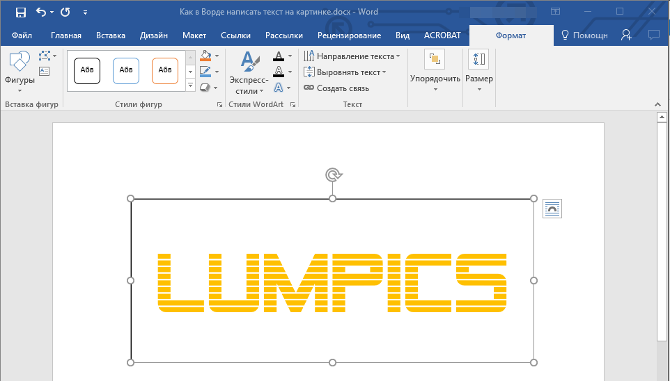Select the Draw Text Box icon
Image resolution: width=670 pixels, height=381 pixels.
tap(45, 71)
